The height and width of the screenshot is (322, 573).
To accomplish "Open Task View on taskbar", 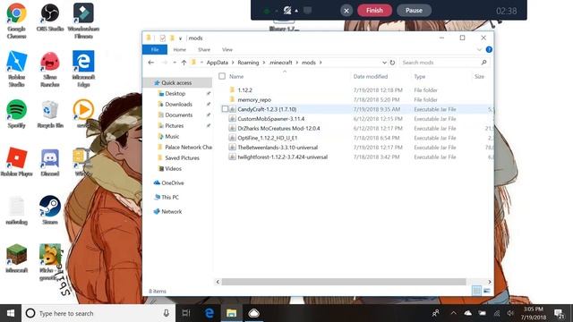I will (186, 313).
